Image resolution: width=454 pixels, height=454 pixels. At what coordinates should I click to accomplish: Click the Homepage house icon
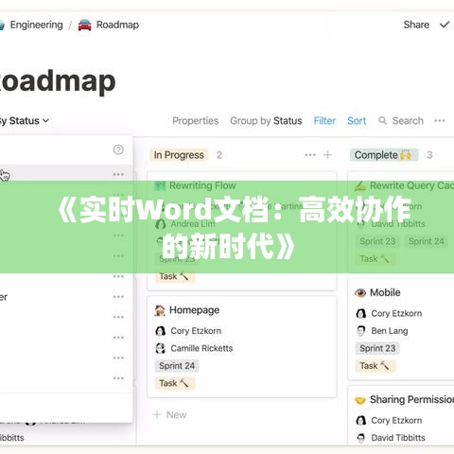tap(160, 310)
